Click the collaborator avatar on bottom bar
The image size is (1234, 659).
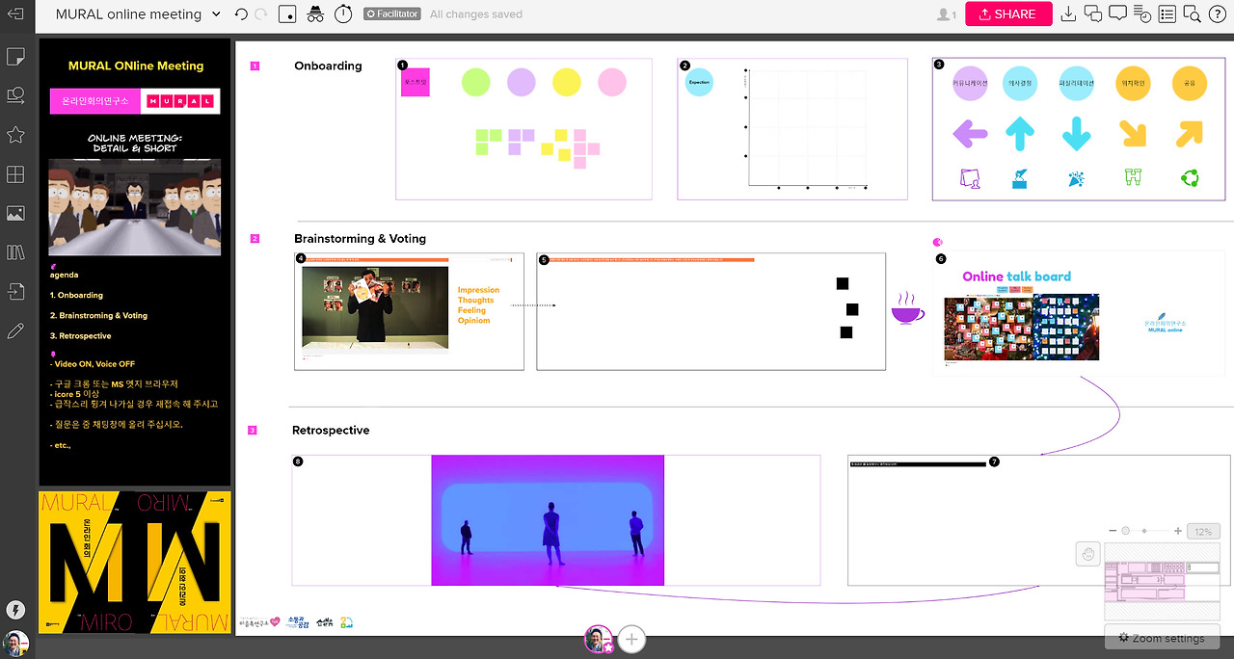[599, 639]
